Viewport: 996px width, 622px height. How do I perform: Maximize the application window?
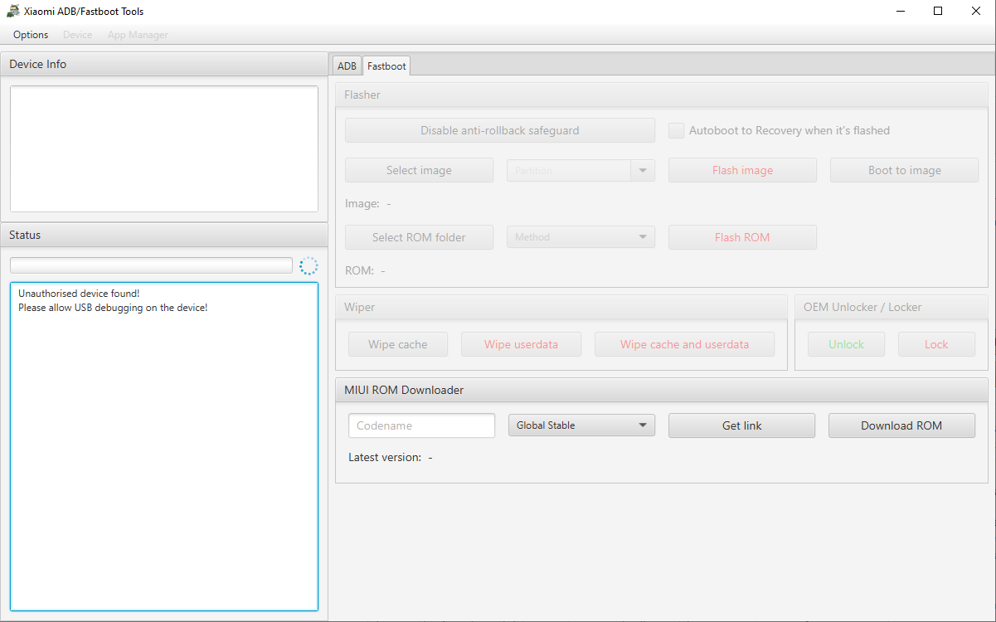click(938, 12)
